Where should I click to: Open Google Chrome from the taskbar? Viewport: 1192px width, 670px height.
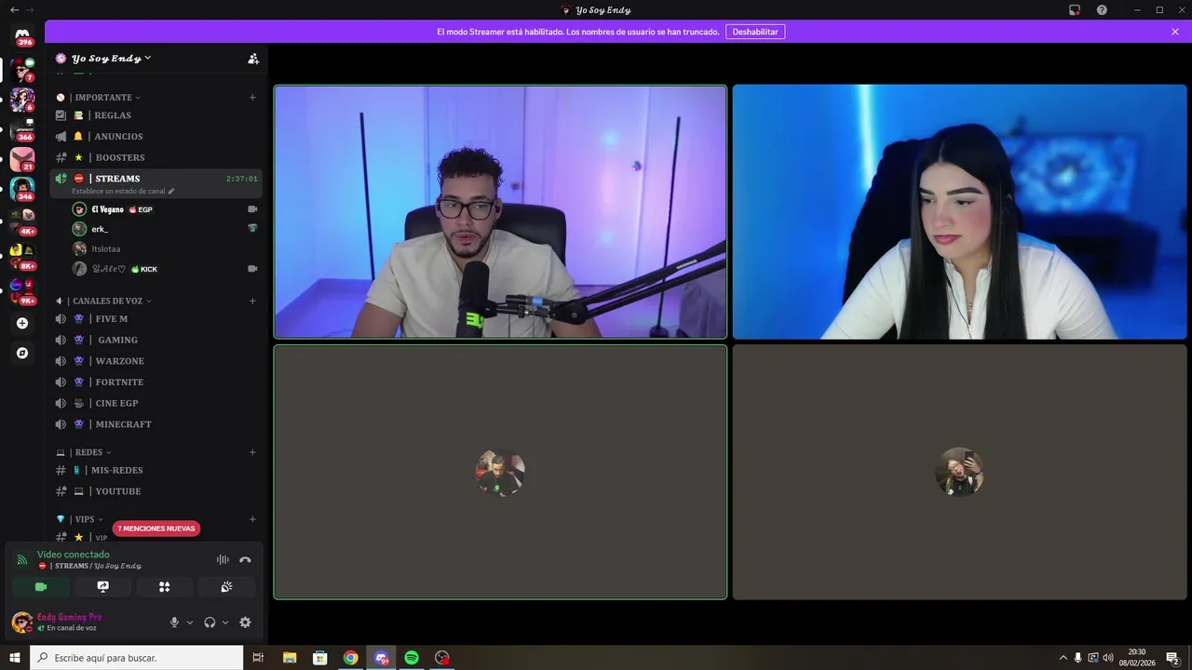(x=350, y=658)
